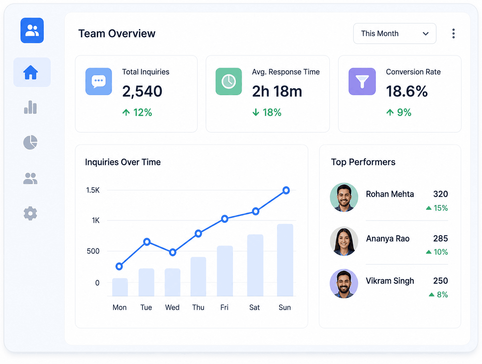Image resolution: width=482 pixels, height=364 pixels.
Task: Click Ananya Rao's avatar photo
Action: (344, 241)
